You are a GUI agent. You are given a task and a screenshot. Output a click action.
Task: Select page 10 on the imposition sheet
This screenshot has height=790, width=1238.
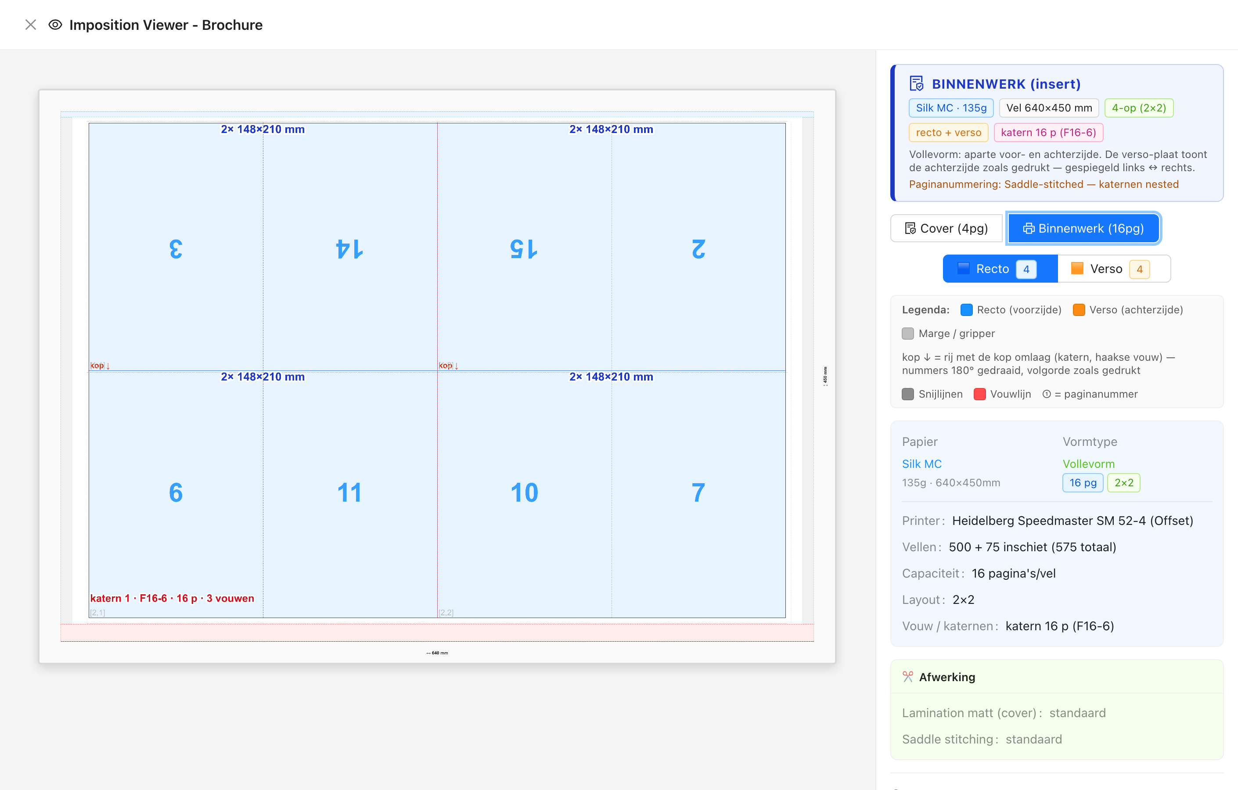tap(524, 492)
